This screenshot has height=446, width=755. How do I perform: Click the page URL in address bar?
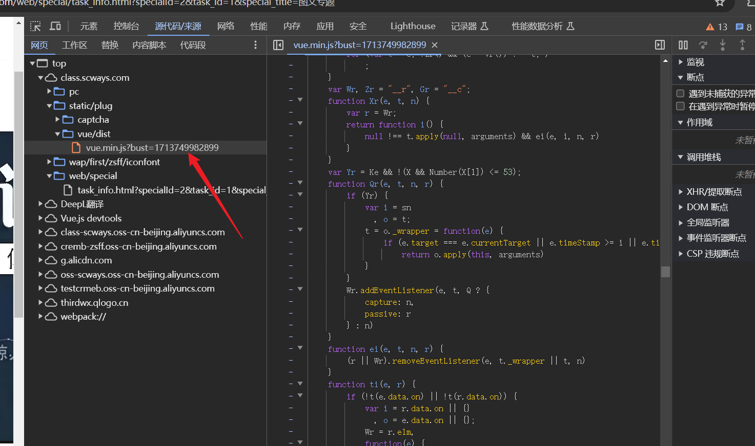tap(167, 3)
